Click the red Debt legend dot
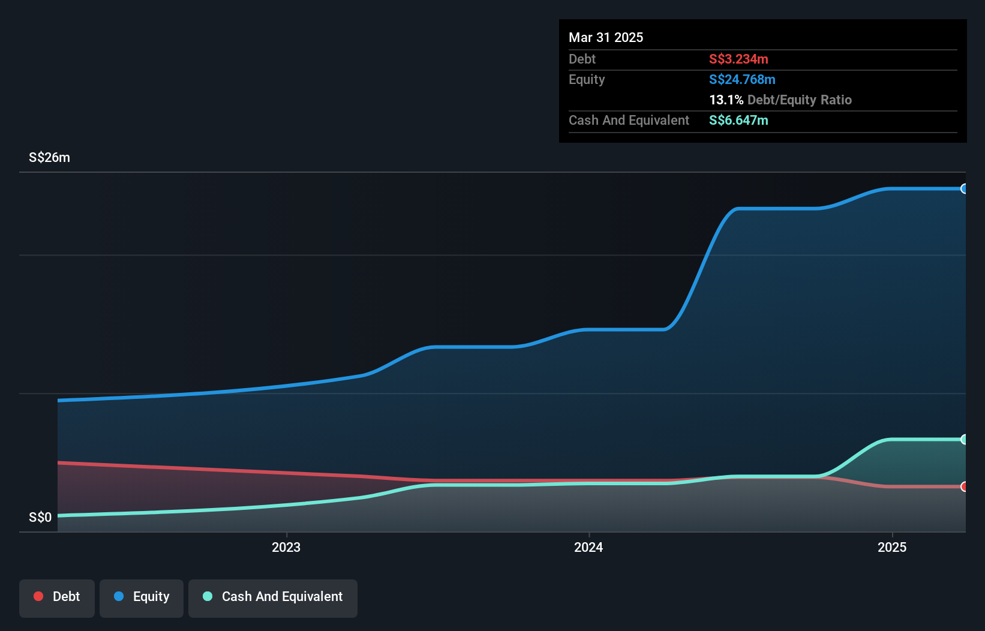 point(38,596)
